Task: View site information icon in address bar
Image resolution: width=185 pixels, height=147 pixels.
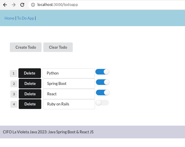Action: click(33, 5)
